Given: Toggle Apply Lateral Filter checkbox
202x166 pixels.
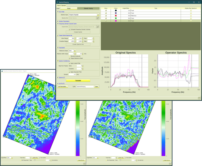Looking at the screenshot, I should 69,63.
